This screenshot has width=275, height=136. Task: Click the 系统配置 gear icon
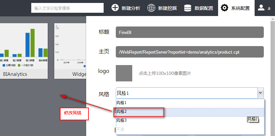[225, 8]
